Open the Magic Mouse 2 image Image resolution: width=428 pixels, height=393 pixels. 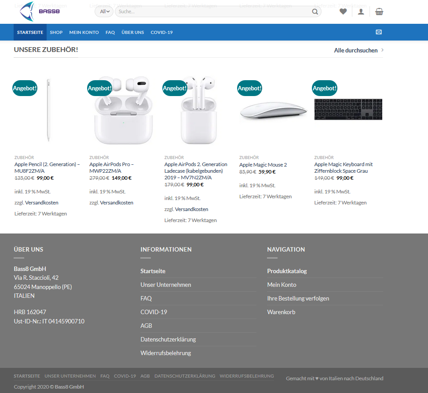[273, 110]
